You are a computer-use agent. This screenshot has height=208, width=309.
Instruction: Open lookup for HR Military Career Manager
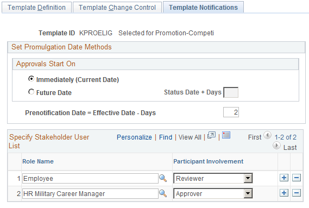click(163, 193)
